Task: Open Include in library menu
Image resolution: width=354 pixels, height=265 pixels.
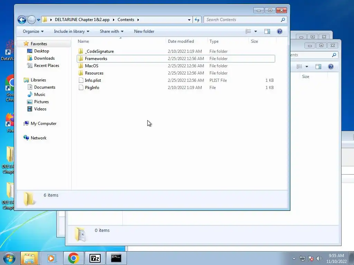Action: click(x=72, y=31)
